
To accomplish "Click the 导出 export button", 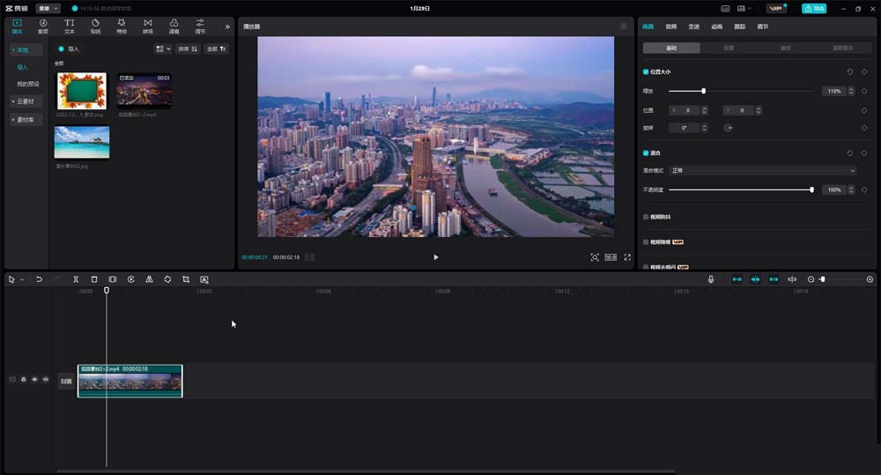I will point(814,8).
